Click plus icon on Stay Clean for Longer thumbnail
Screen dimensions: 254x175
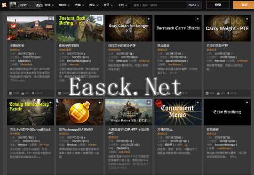pos(149,19)
